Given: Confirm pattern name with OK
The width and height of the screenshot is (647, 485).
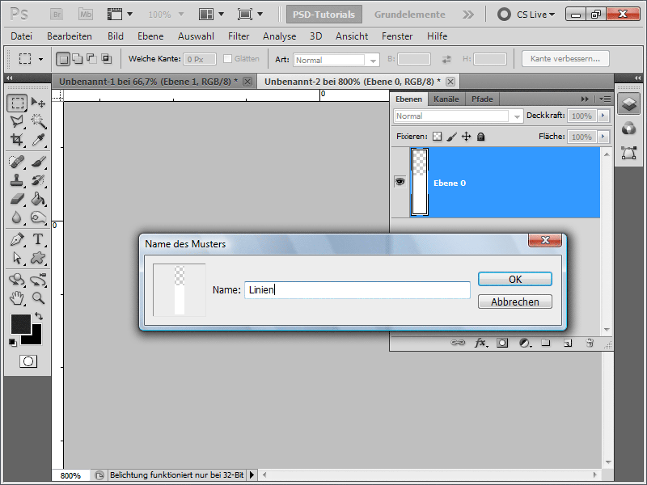Looking at the screenshot, I should pos(515,279).
